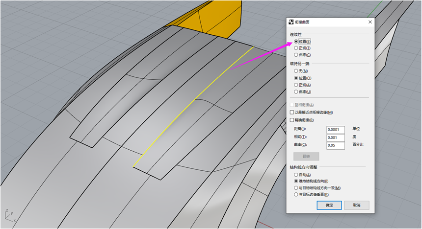
Task: Click the yellow highlighted surface edge in the viewport
Action: pyautogui.click(x=193, y=107)
